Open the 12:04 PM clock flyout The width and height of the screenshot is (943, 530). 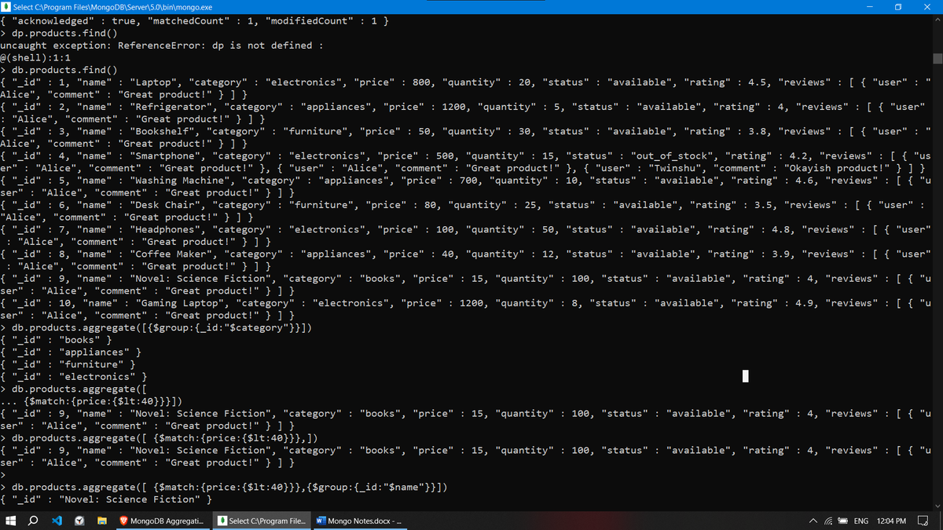(x=890, y=521)
